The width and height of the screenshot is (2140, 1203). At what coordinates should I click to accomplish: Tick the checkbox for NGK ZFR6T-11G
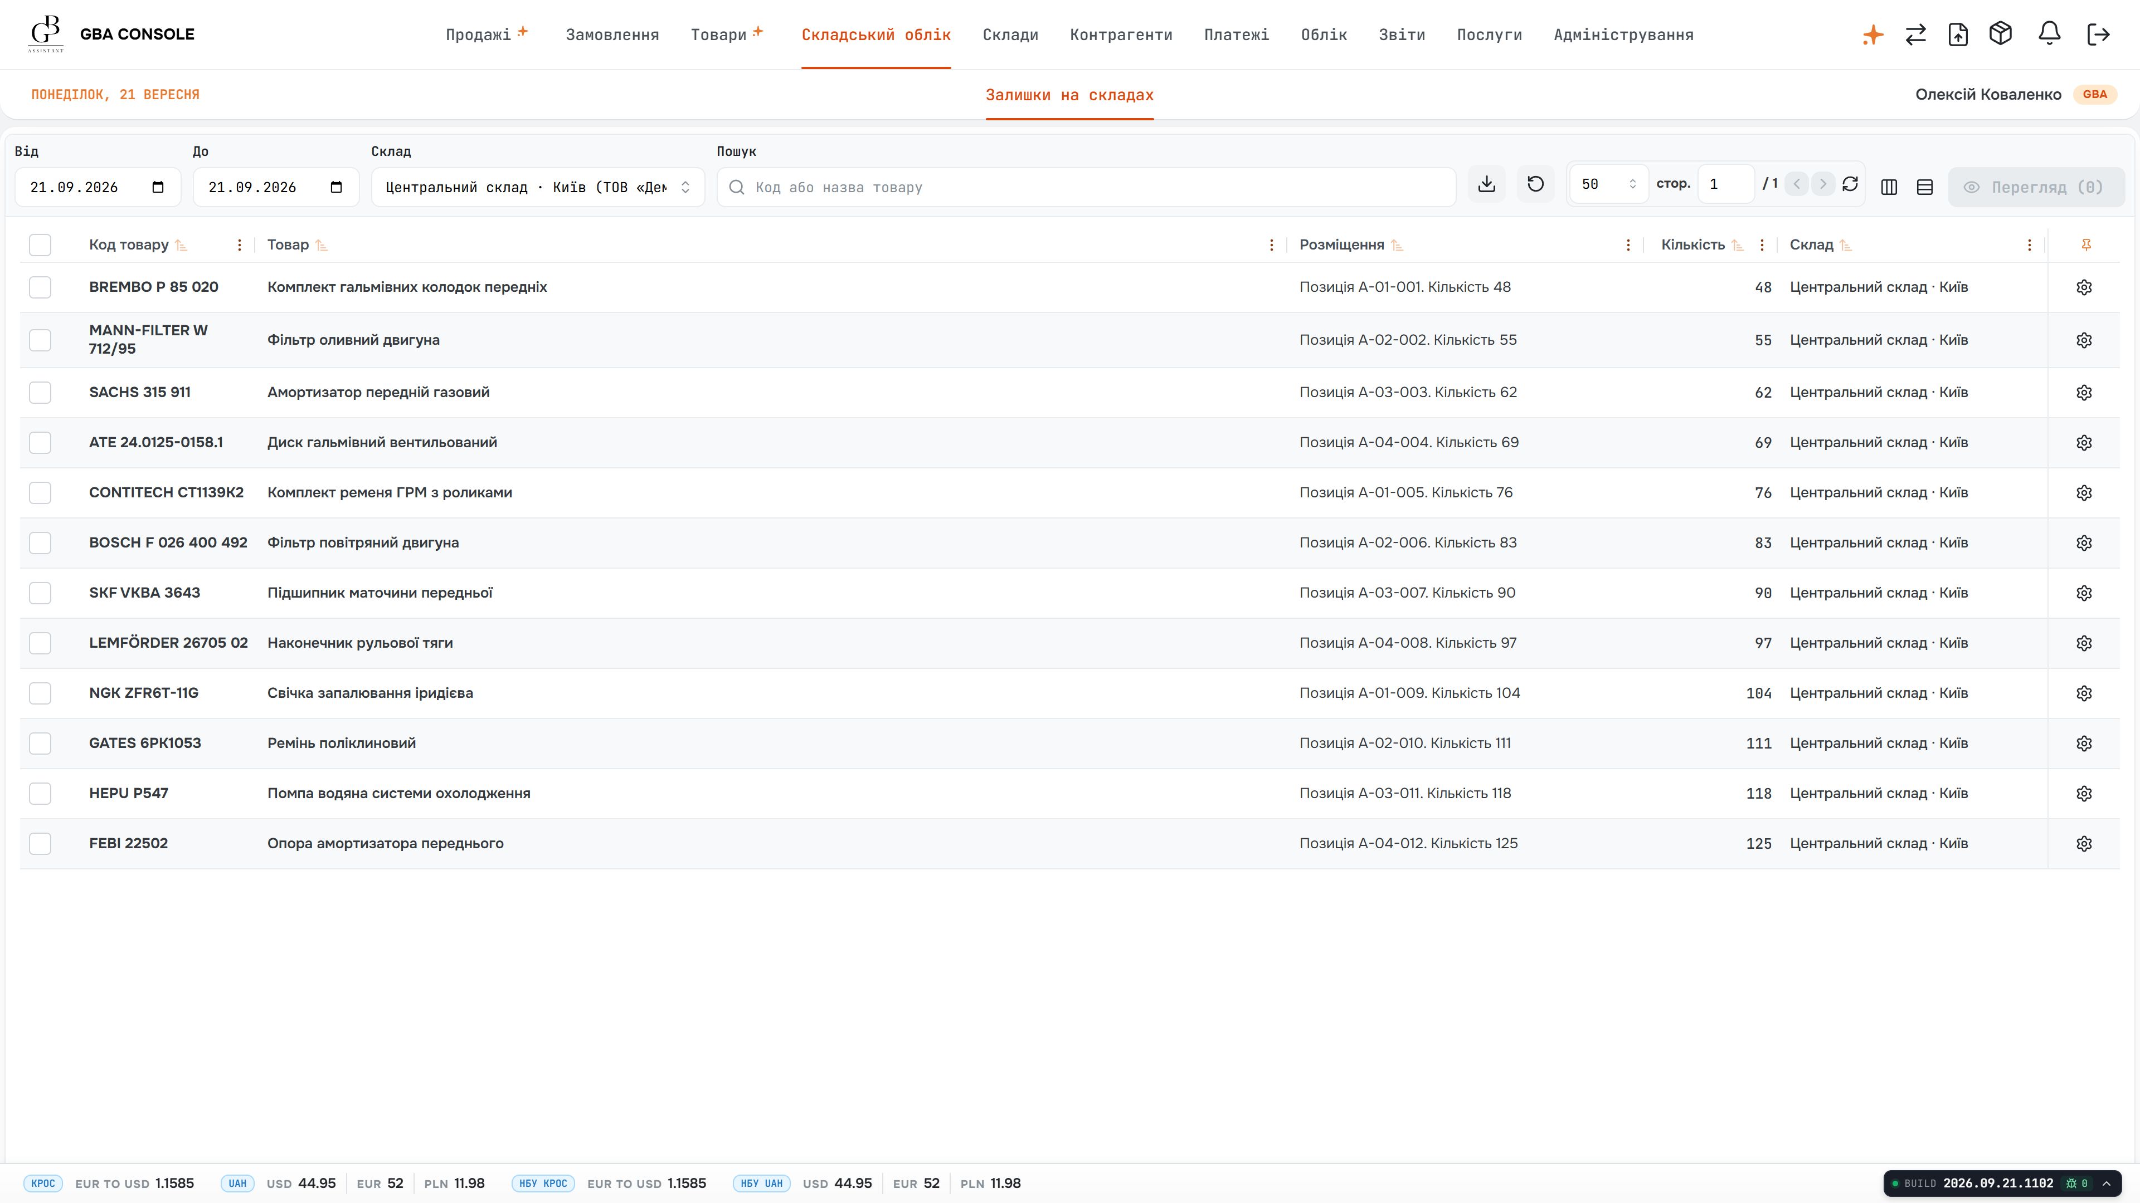40,693
